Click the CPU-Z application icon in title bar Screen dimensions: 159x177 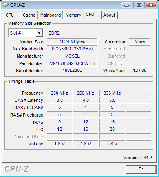(x=5, y=5)
